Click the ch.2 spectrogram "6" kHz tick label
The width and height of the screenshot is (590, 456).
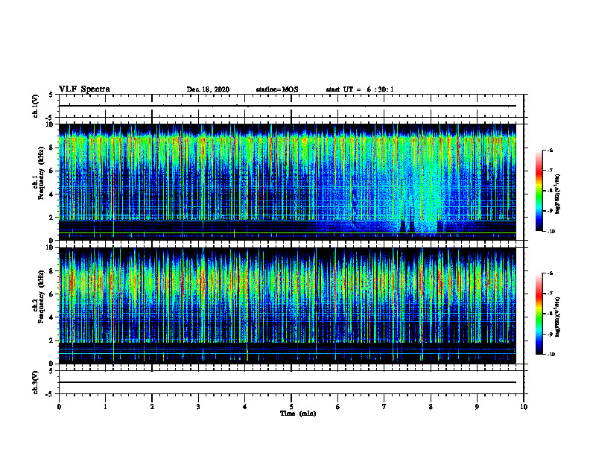point(51,294)
